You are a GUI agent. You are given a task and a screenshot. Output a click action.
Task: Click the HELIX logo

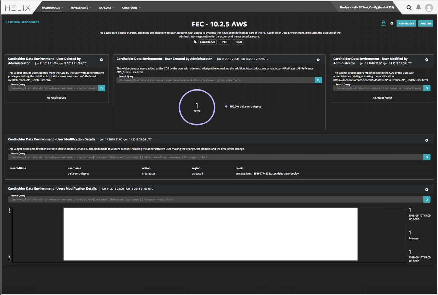click(18, 8)
